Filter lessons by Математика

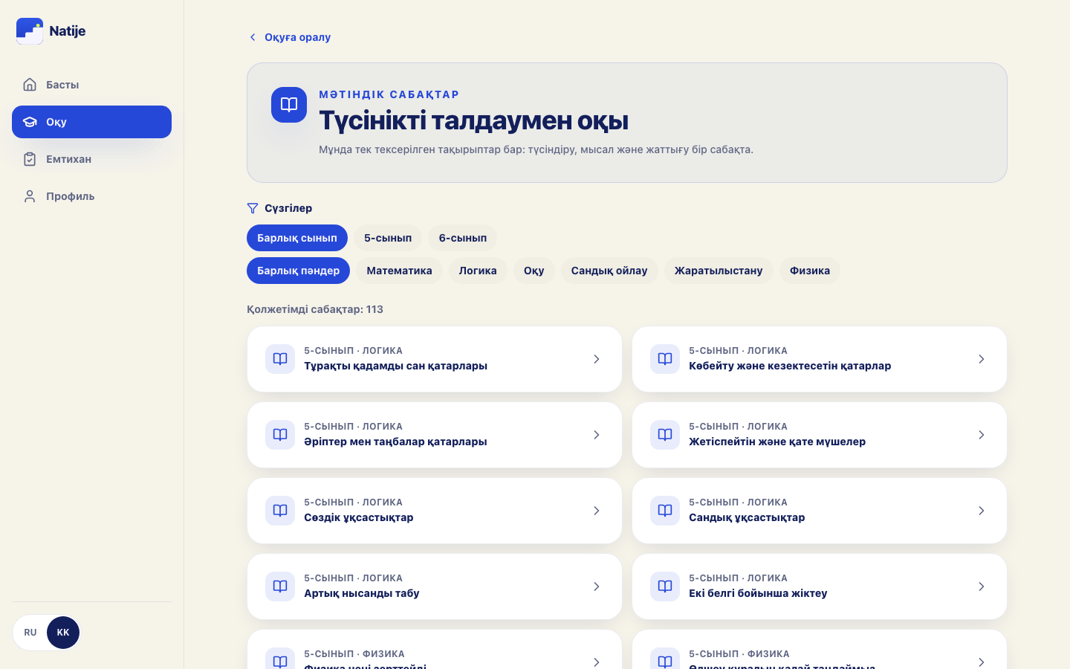pyautogui.click(x=399, y=271)
